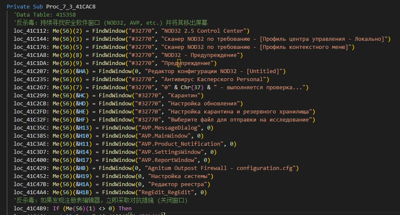The width and height of the screenshot is (400, 215).
Task: Click the Chr(37) function call
Action: [x=192, y=88]
